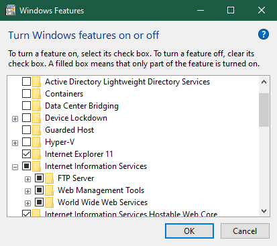Expand the FTP Server node

27,179
